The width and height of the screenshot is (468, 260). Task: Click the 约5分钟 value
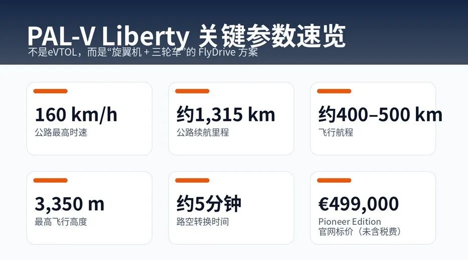point(209,204)
